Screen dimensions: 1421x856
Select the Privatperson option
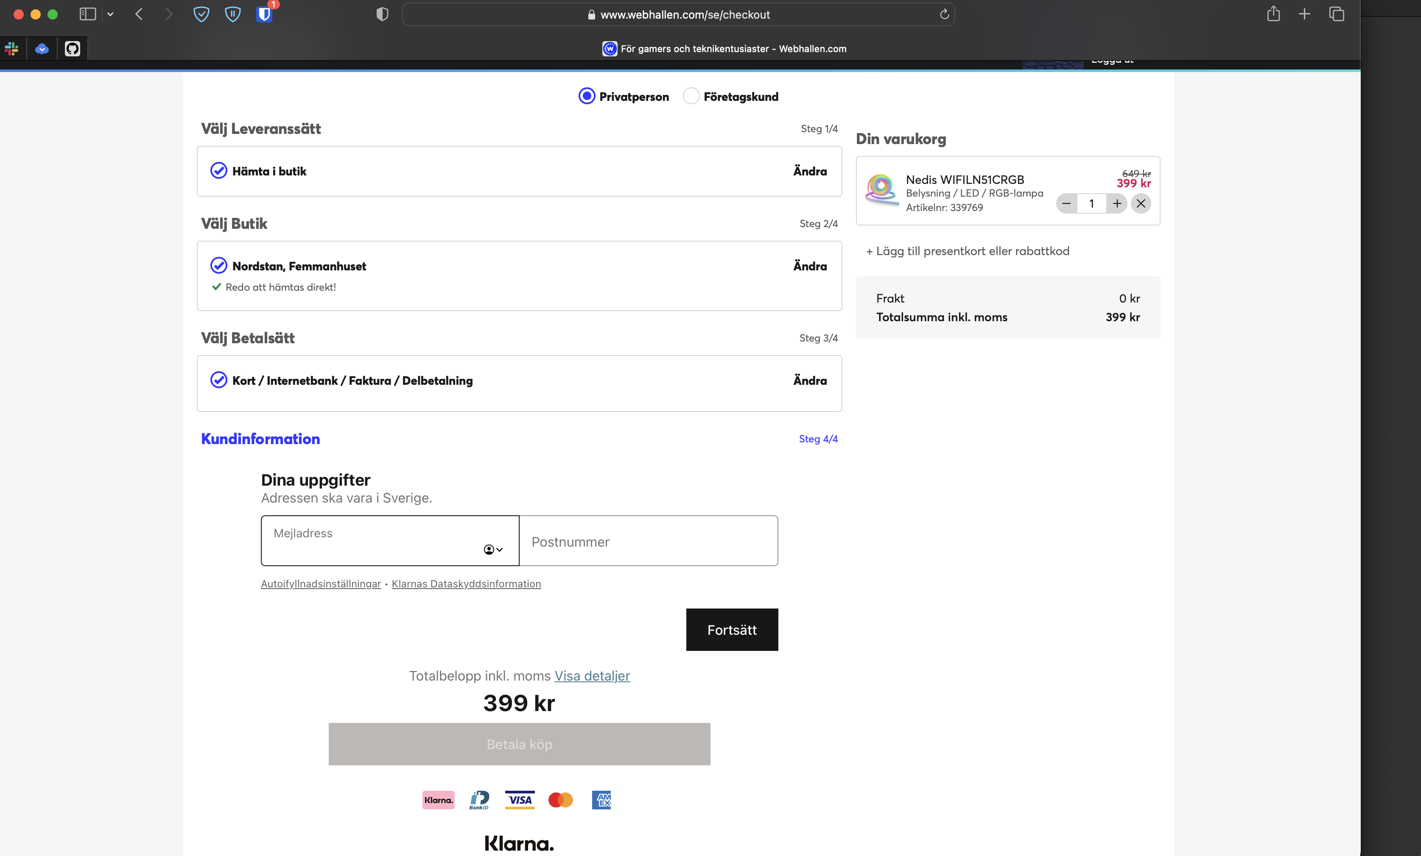587,96
